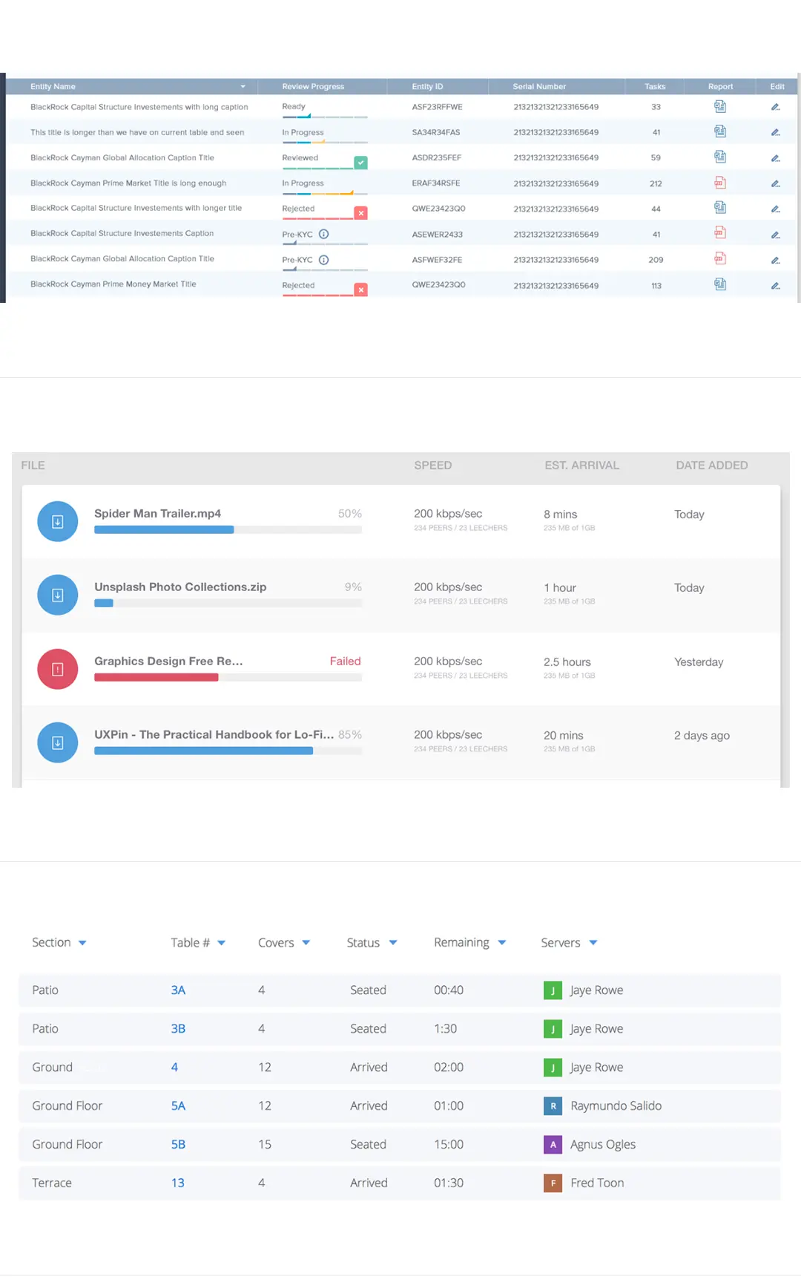Click edit pencil for entity ASFWEF32FE
Image resolution: width=801 pixels, height=1277 pixels.
tap(776, 260)
